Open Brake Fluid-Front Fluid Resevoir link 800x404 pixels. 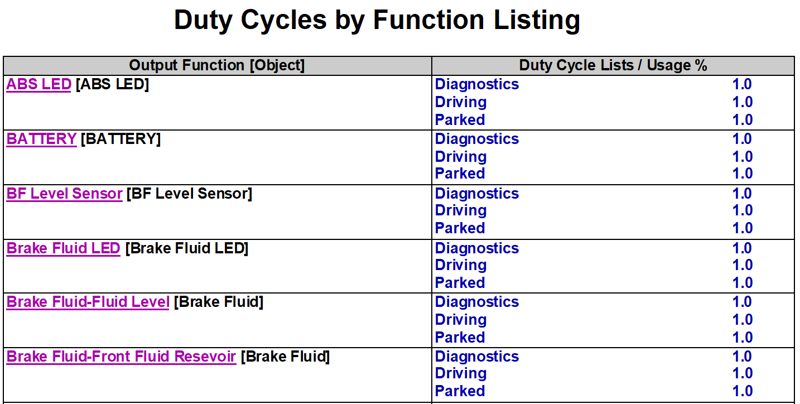pyautogui.click(x=121, y=357)
